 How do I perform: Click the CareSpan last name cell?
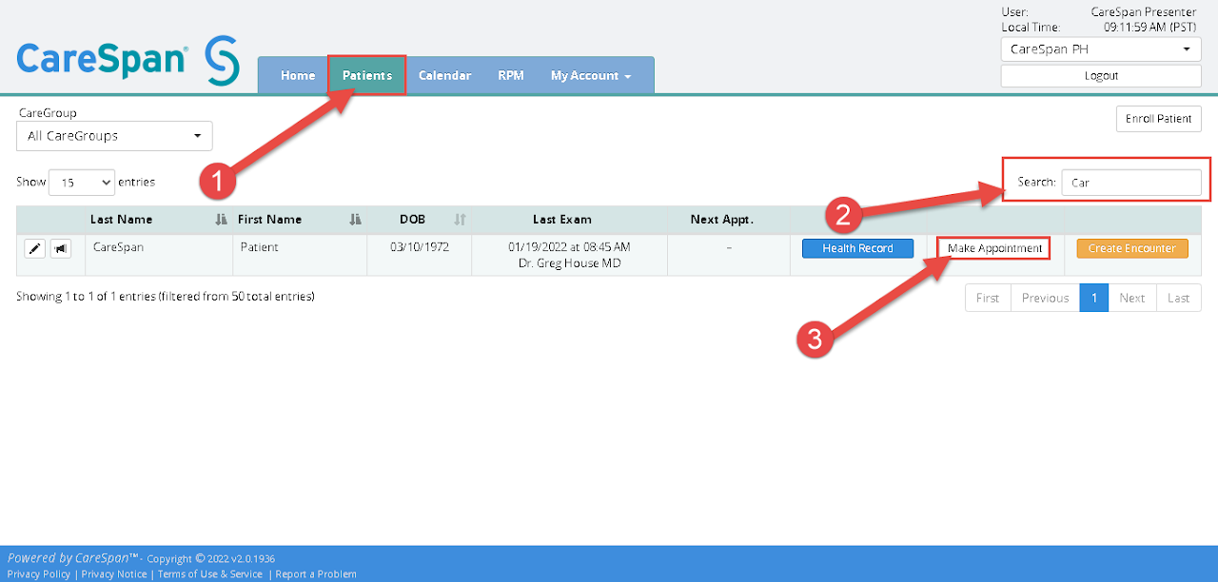point(159,255)
